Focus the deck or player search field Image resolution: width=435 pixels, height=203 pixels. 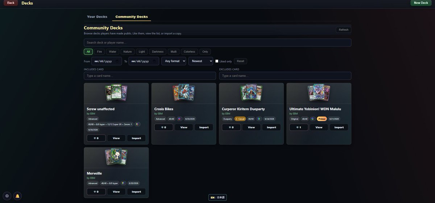217,43
